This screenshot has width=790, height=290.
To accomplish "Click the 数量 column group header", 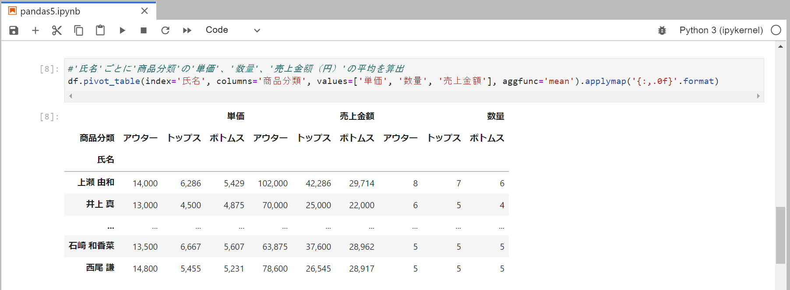I will pos(496,116).
